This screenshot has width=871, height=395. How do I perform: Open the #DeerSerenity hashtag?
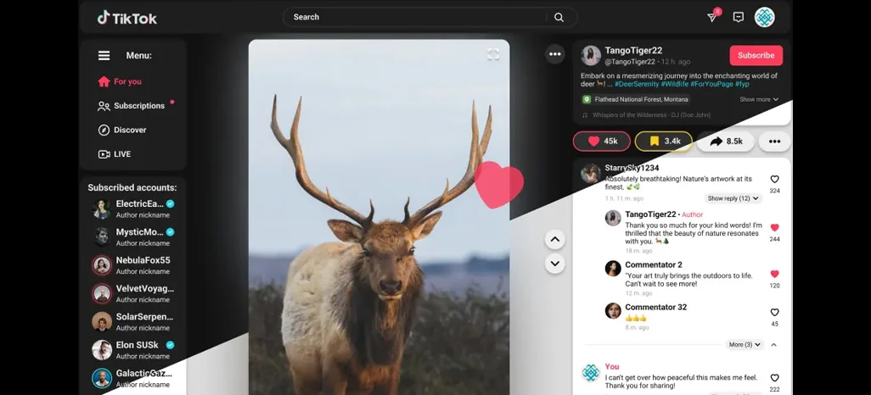click(x=636, y=84)
